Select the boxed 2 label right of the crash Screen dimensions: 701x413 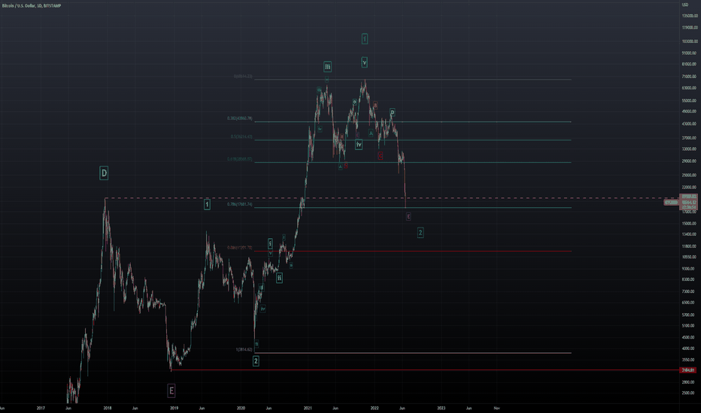pyautogui.click(x=420, y=232)
